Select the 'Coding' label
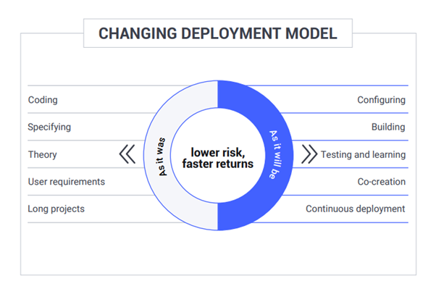436x289 pixels. [x=43, y=100]
